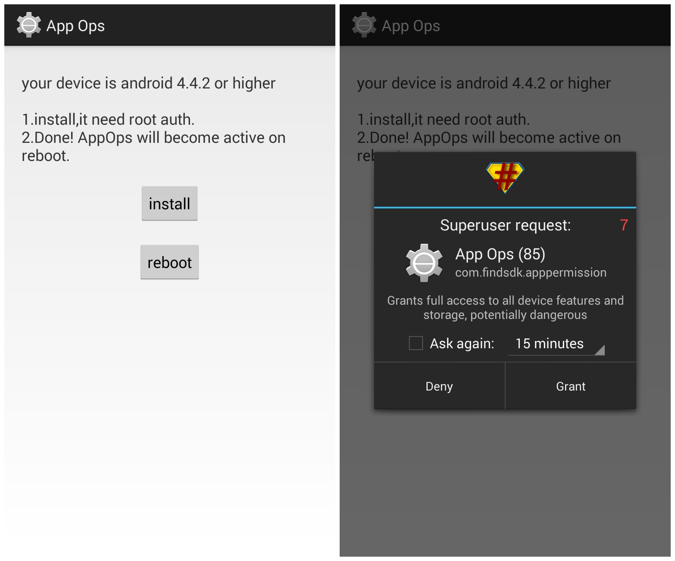
Task: Click the red countdown number 7
Action: click(624, 225)
